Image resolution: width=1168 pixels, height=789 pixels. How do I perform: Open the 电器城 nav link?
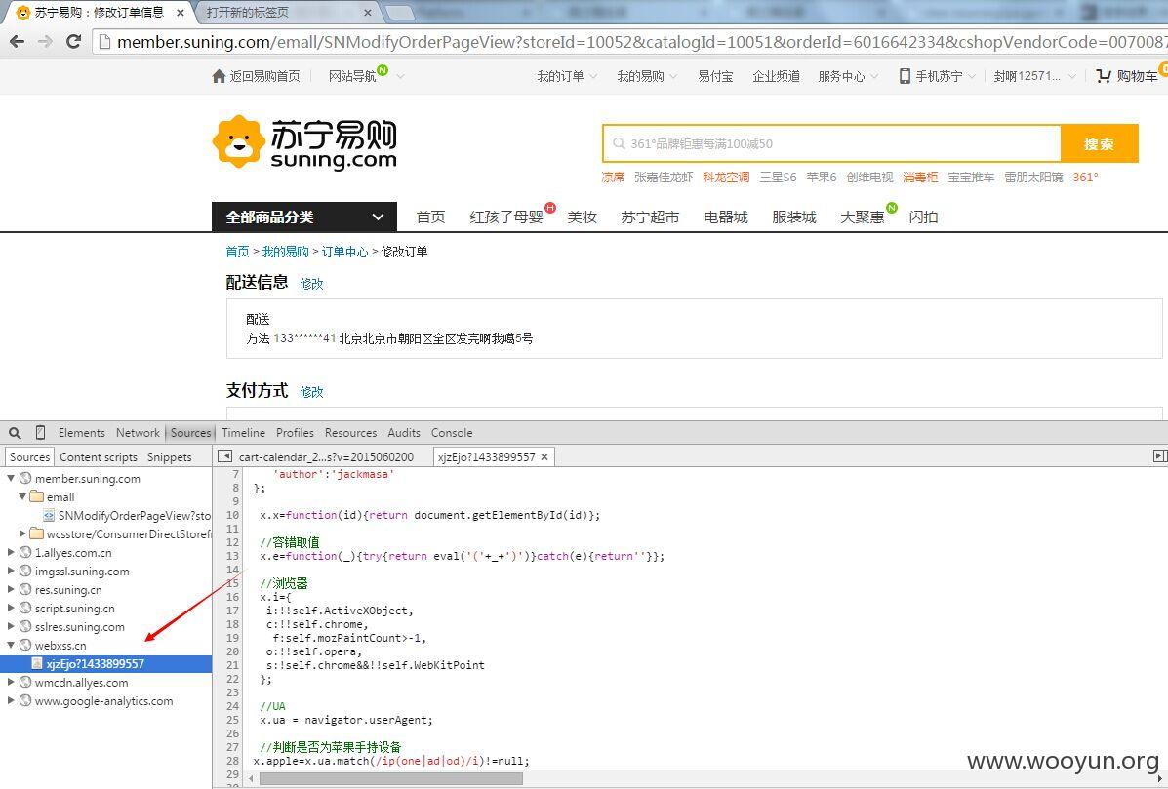coord(726,217)
